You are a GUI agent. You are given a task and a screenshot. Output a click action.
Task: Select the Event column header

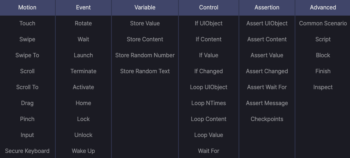point(83,7)
